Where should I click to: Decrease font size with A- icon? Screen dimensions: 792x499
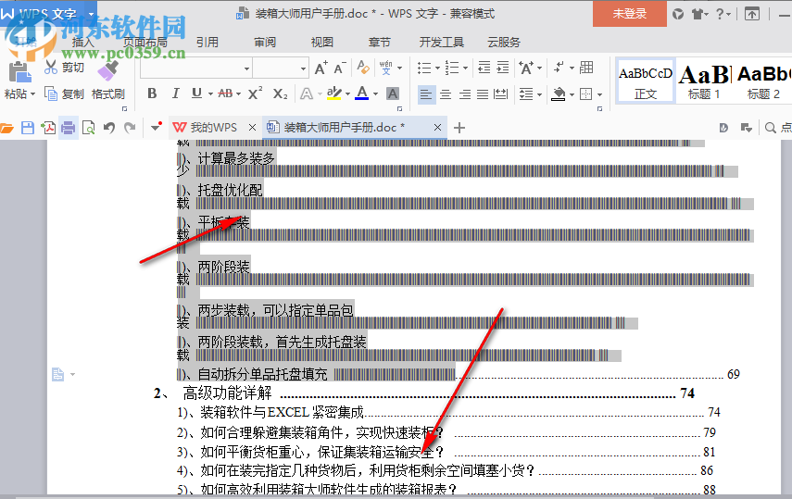(339, 68)
